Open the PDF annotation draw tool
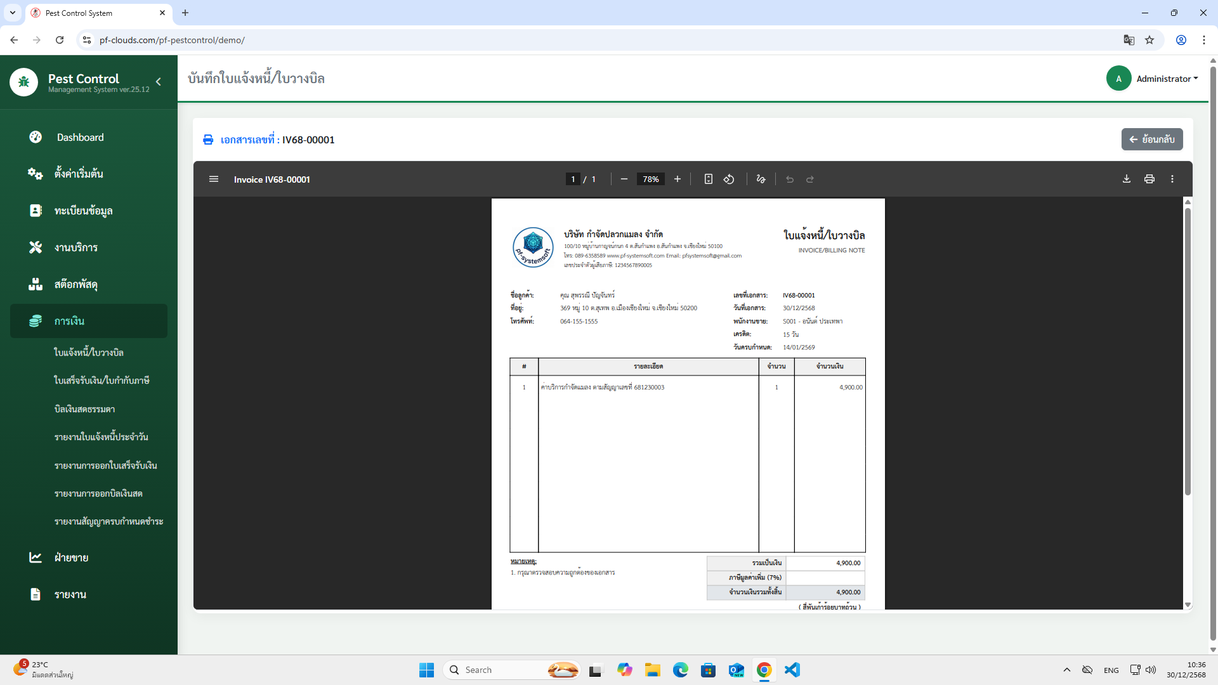Image resolution: width=1218 pixels, height=685 pixels. (x=761, y=179)
